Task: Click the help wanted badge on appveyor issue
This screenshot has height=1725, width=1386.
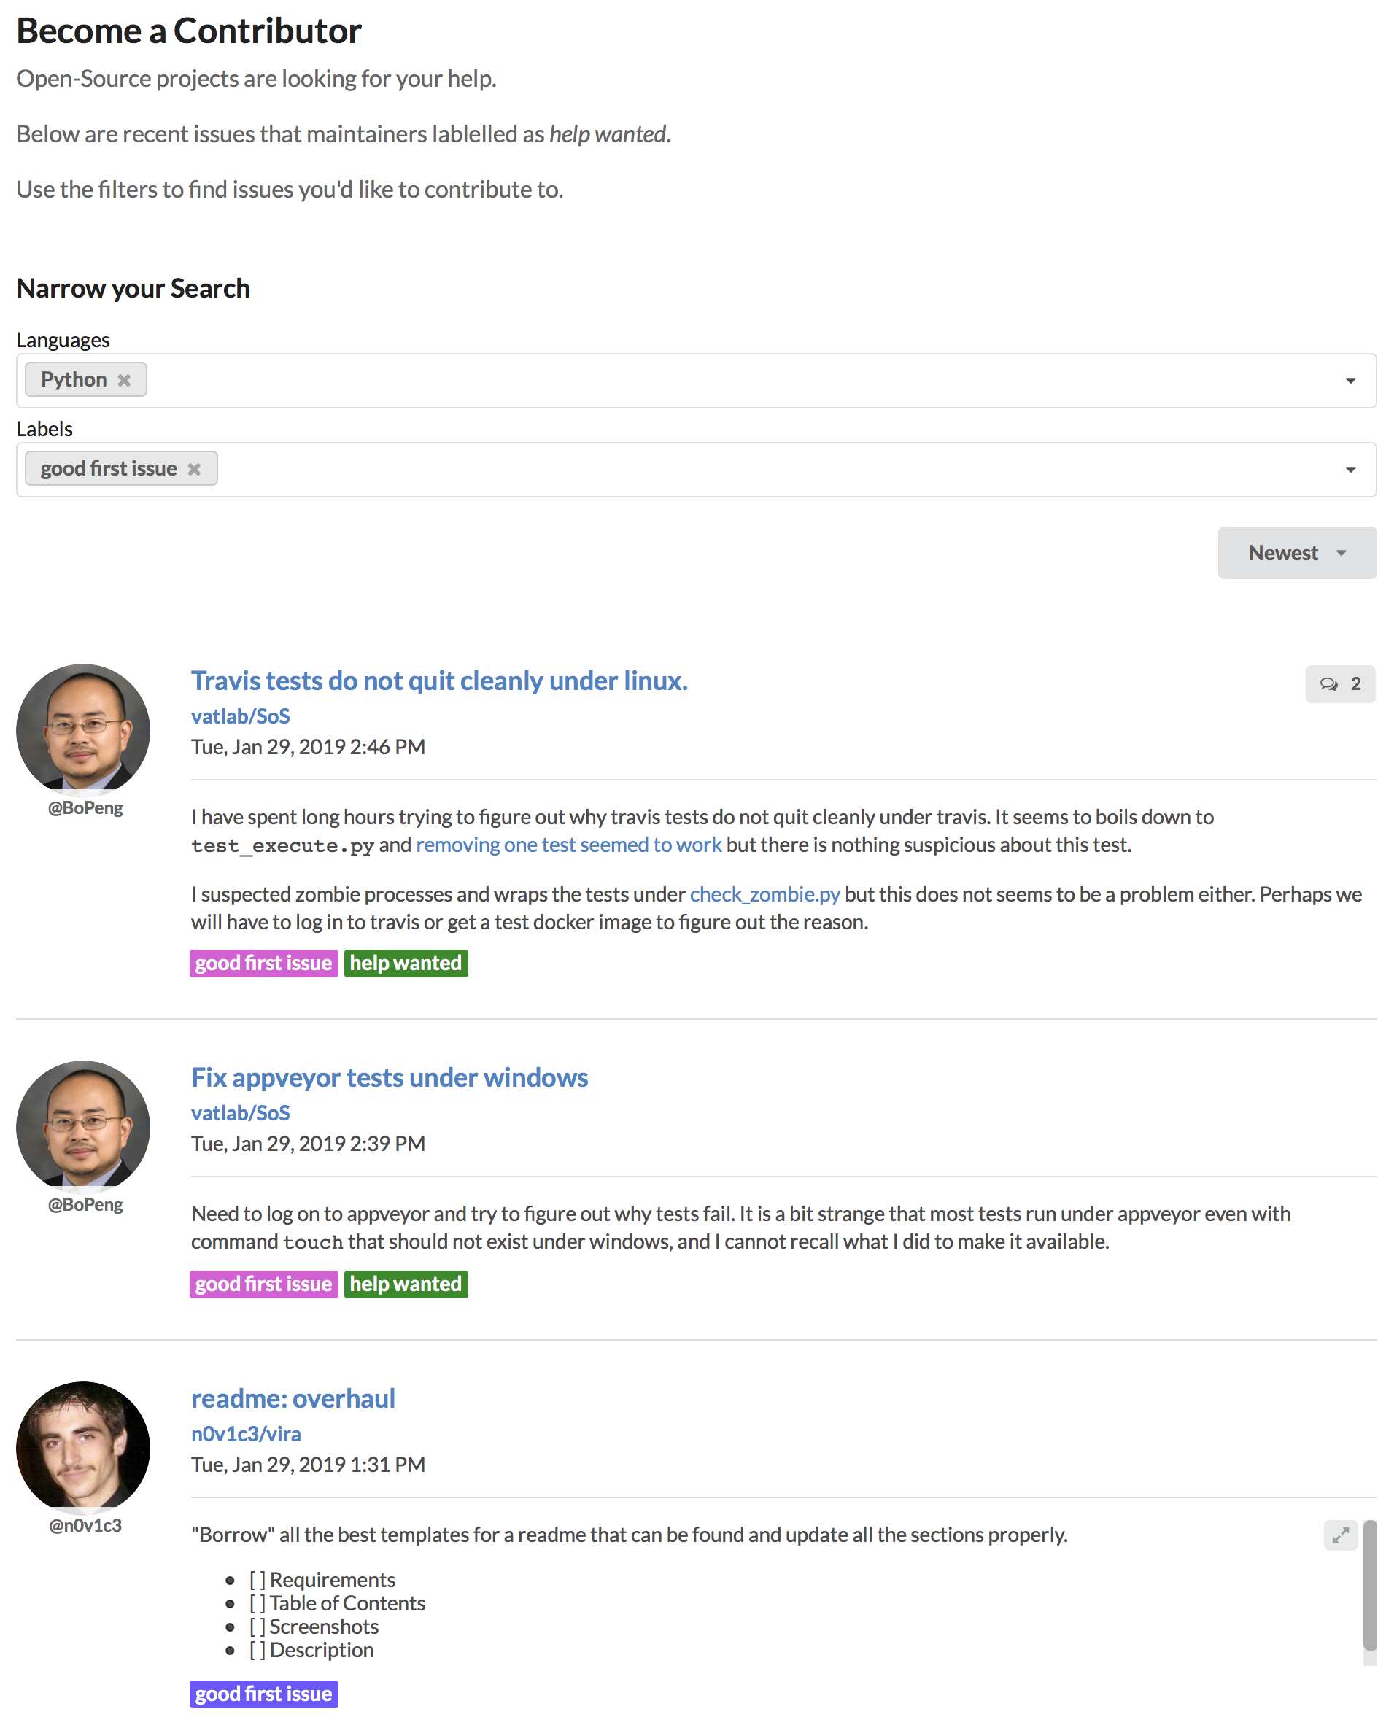Action: tap(406, 1284)
